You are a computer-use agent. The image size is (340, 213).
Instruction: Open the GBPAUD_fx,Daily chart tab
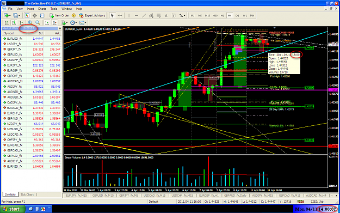pos(235,196)
